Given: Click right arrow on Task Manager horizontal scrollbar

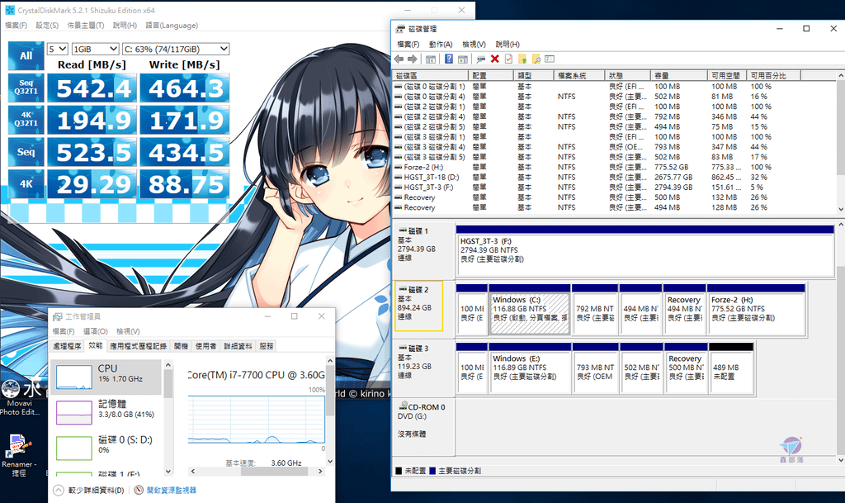Looking at the screenshot, I should click(x=320, y=471).
